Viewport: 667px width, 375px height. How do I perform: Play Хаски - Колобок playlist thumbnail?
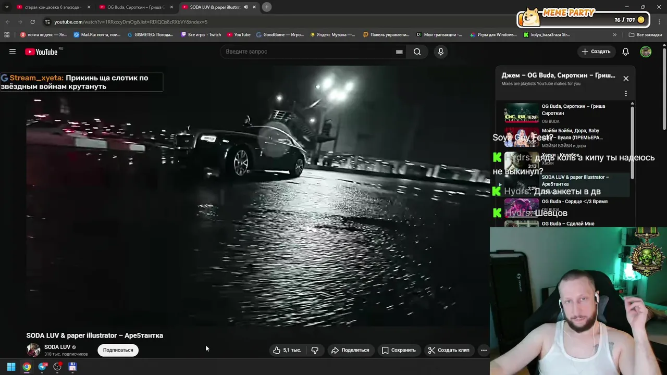click(x=522, y=161)
